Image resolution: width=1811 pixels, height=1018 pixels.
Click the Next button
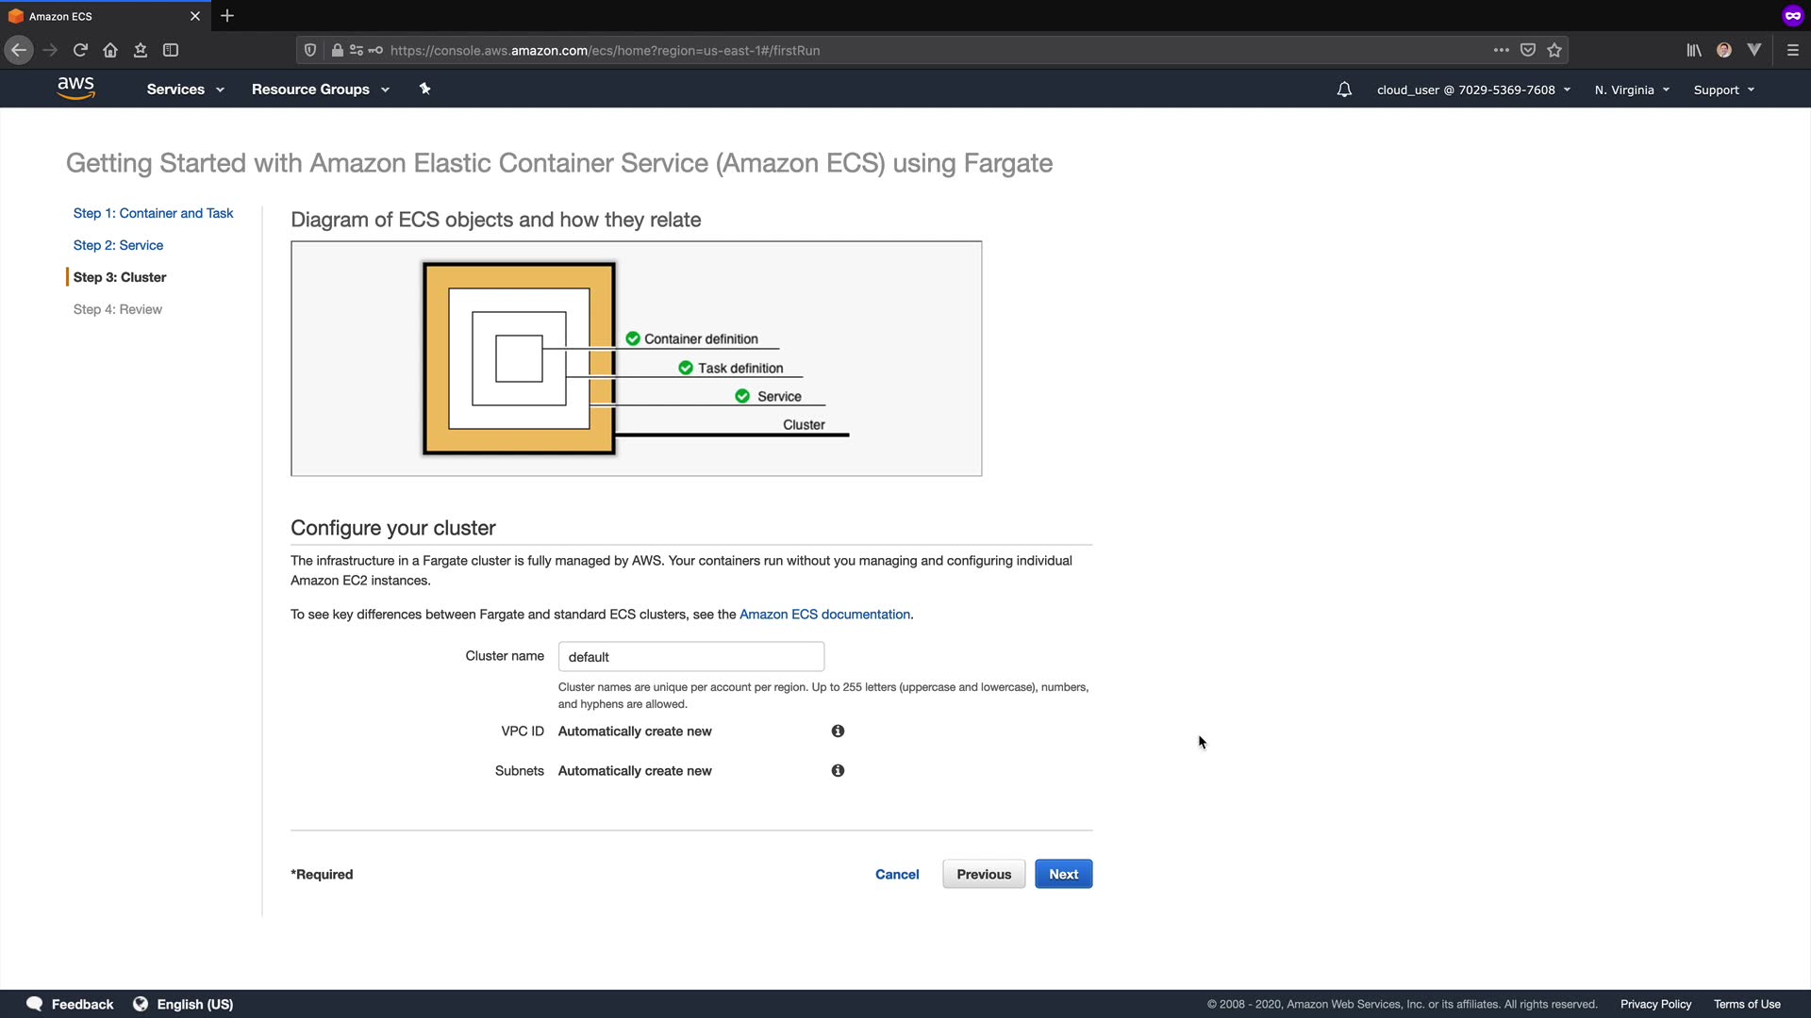(x=1063, y=874)
